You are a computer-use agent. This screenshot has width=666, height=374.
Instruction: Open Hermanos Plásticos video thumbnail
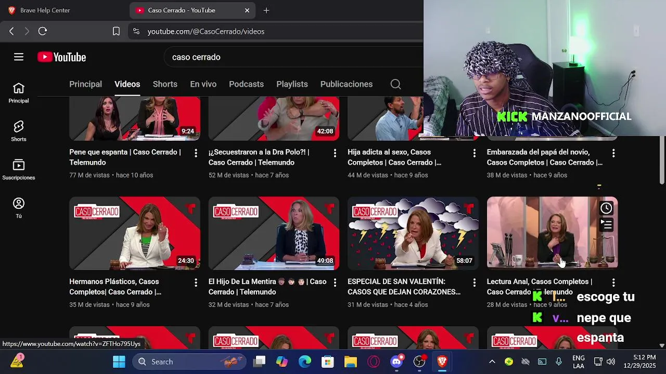pos(135,233)
